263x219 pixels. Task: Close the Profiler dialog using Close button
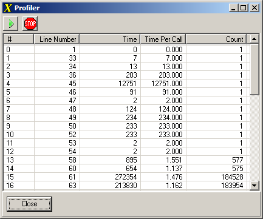point(29,204)
